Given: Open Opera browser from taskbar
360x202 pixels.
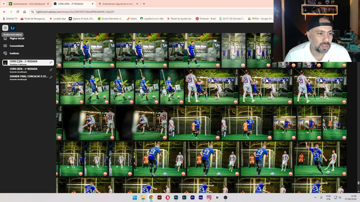Looking at the screenshot, I should 168,198.
